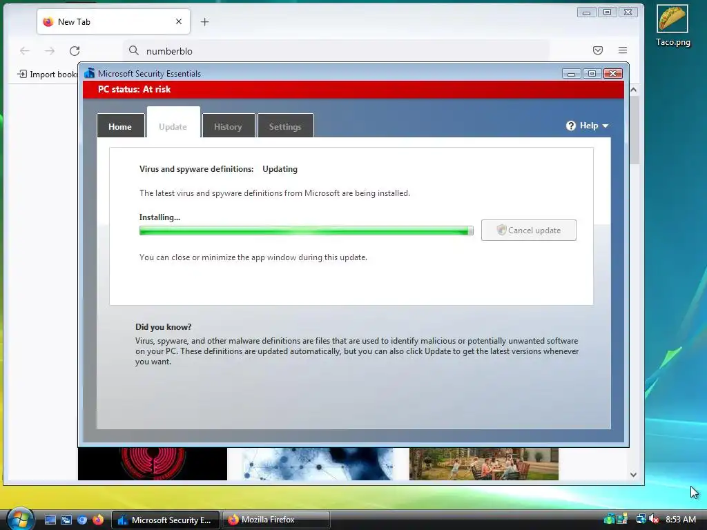Click Firefox page scrollbar down arrow
The width and height of the screenshot is (707, 530).
633,474
